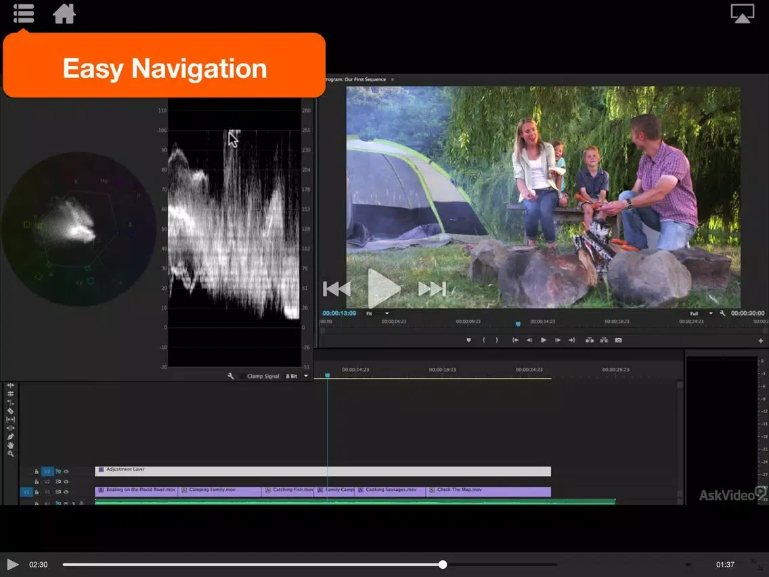769x577 pixels.
Task: Click the Mark Out button
Action: coord(497,340)
